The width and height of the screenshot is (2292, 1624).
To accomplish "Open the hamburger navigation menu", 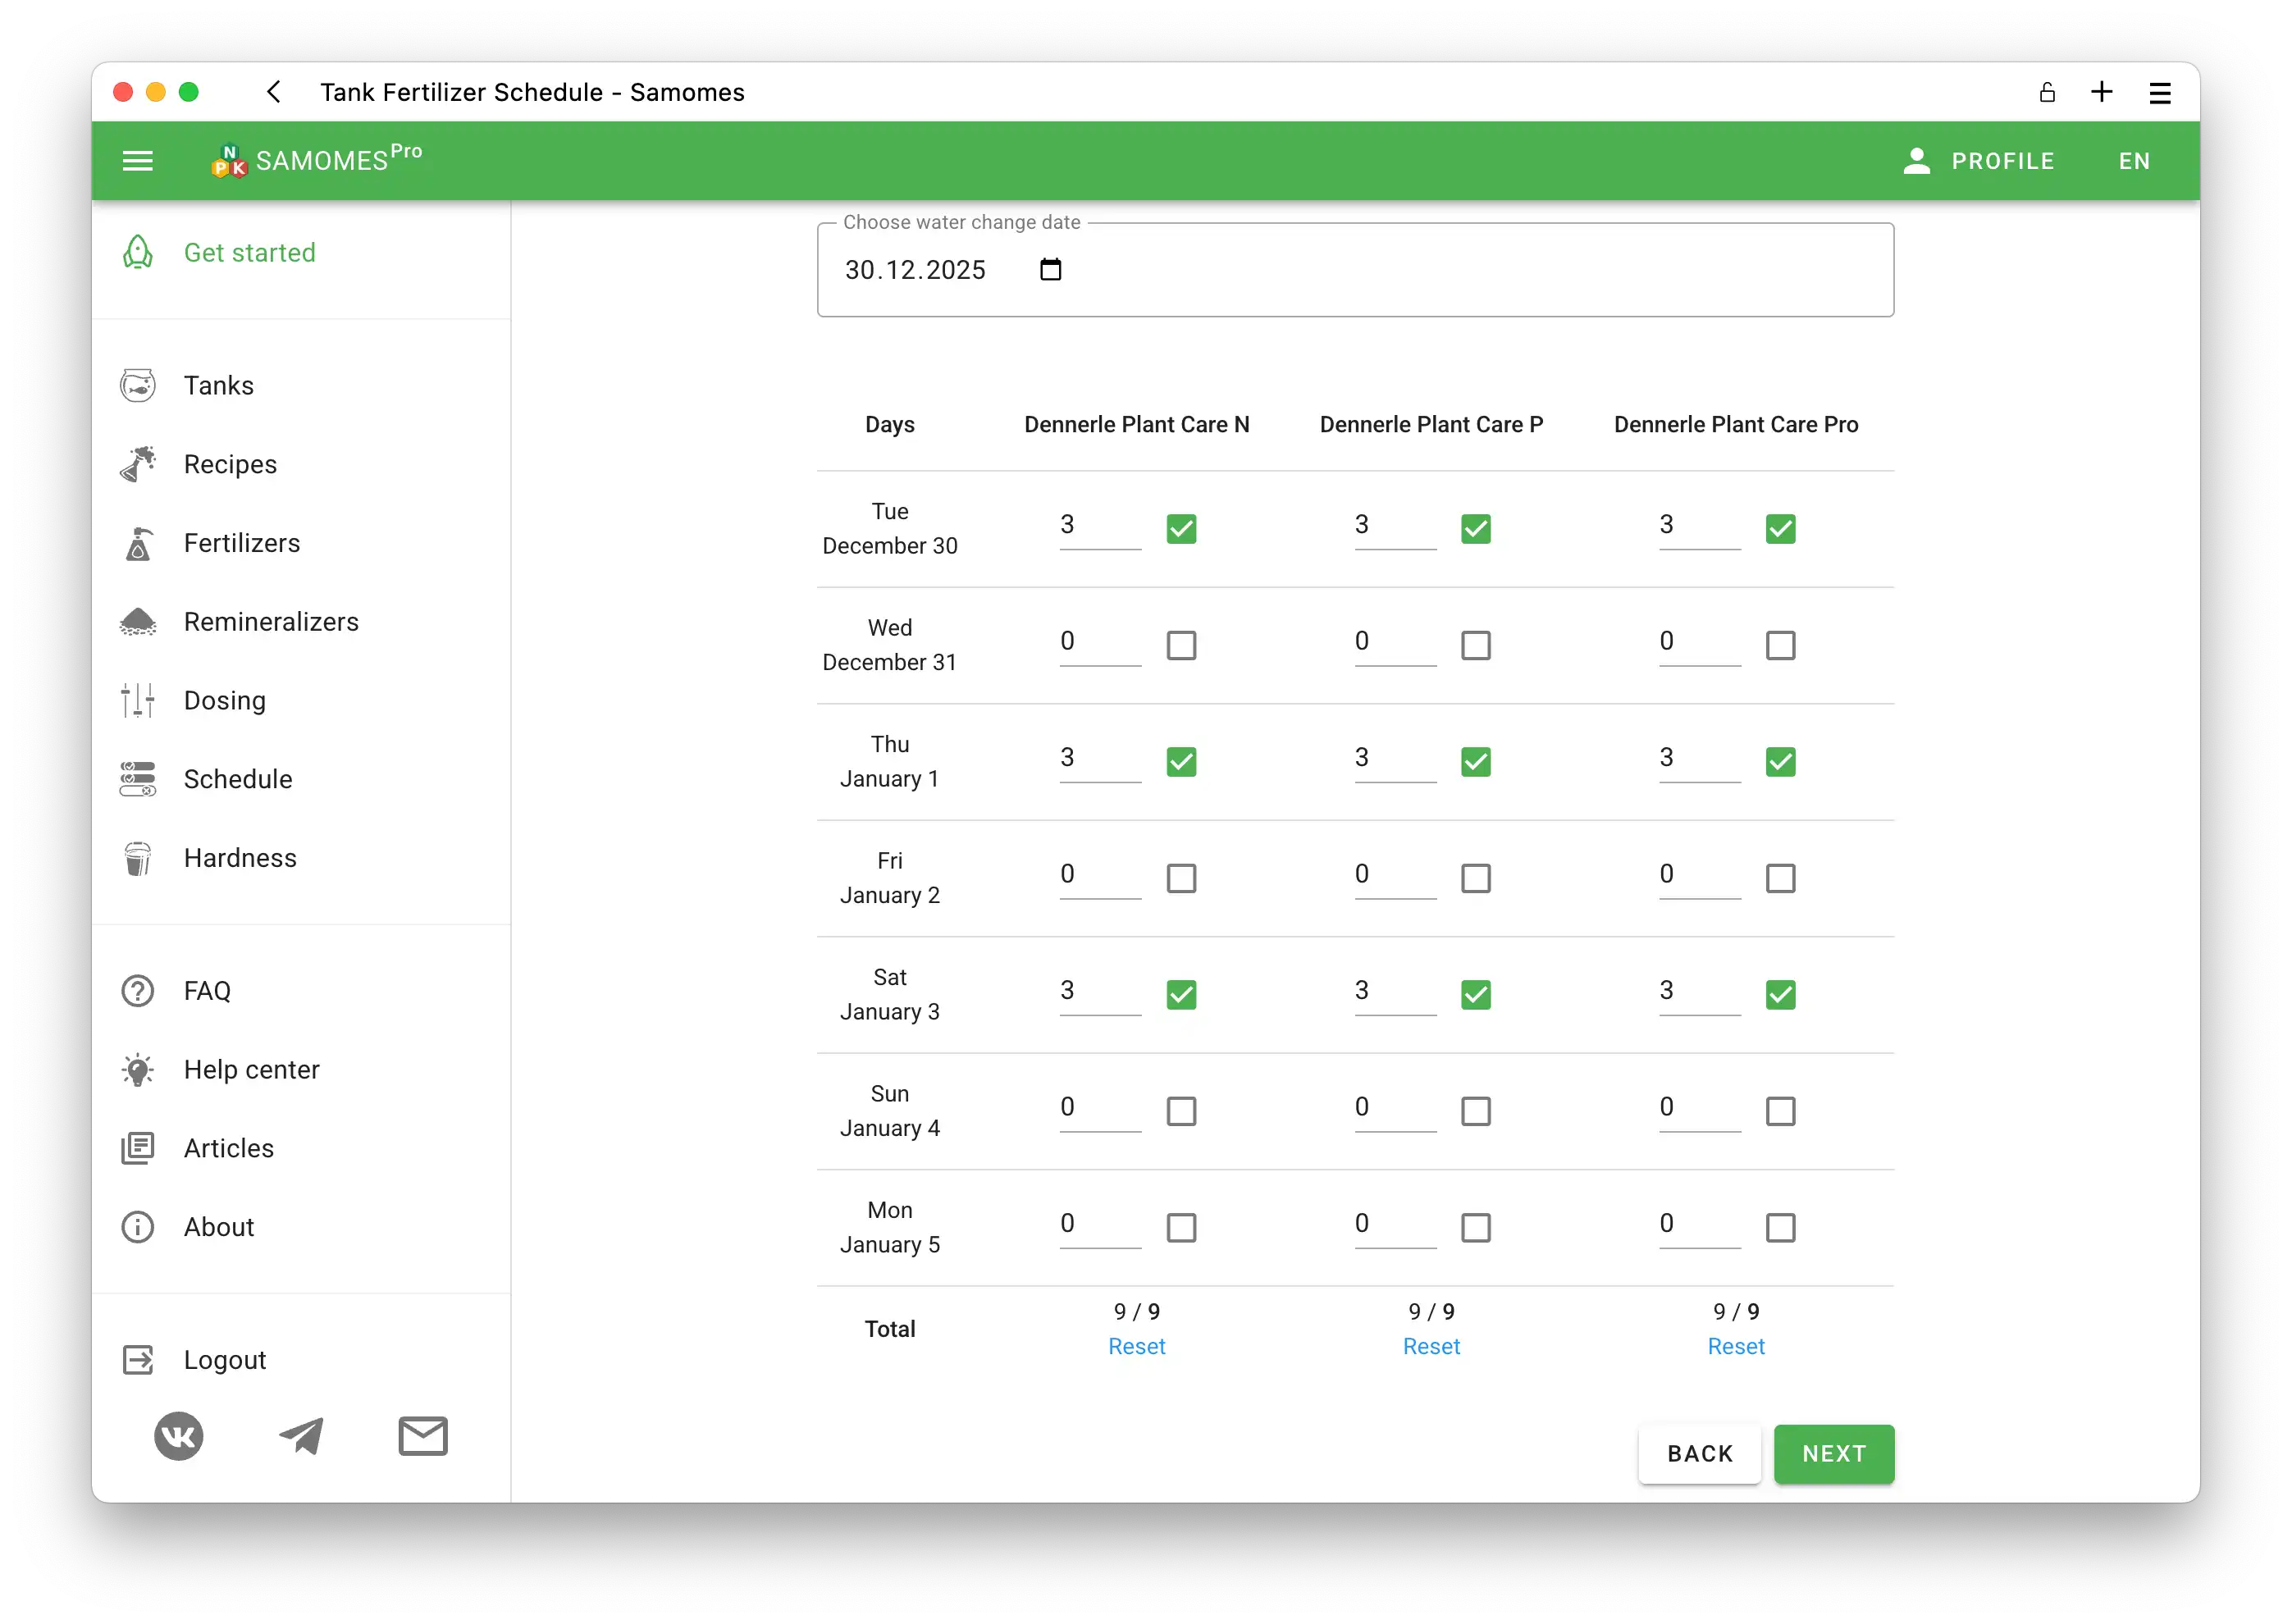I will [x=137, y=161].
